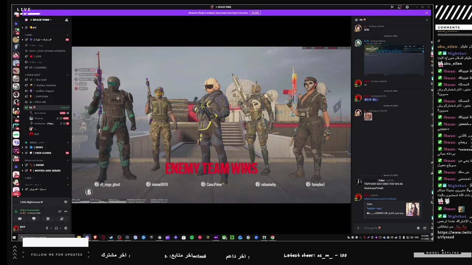
Task: Open apps icon in message box
Action: tap(425, 228)
